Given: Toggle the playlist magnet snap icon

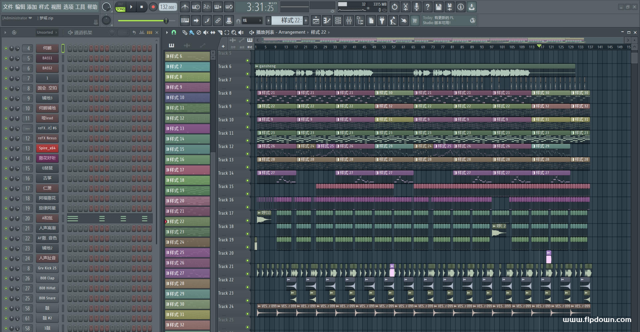Looking at the screenshot, I should click(x=174, y=32).
